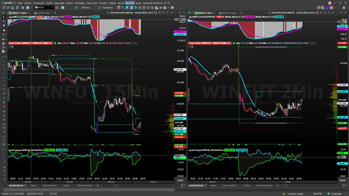Click the buy/sell arrows icon on toolbar

[123, 8]
